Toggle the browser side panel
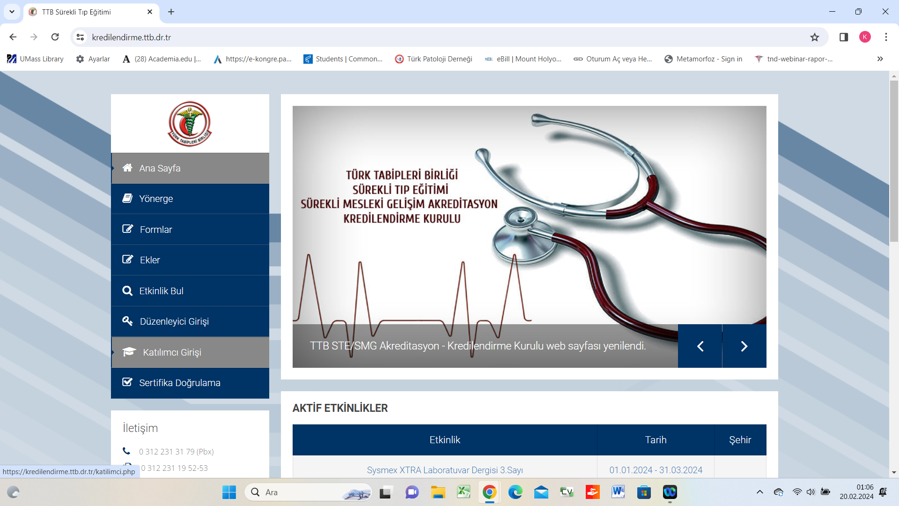Screen dimensions: 899x506 tap(844, 37)
